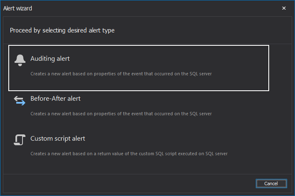
Task: Click blank area right of Before-After alert title
Action: (169, 99)
